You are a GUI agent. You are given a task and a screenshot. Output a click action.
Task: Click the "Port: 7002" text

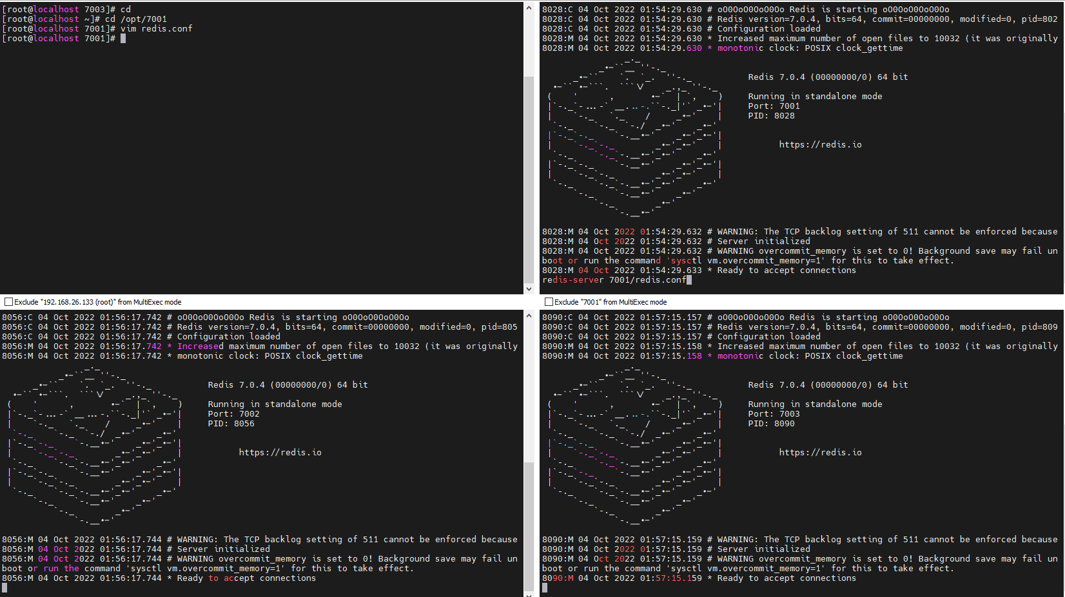coord(233,414)
